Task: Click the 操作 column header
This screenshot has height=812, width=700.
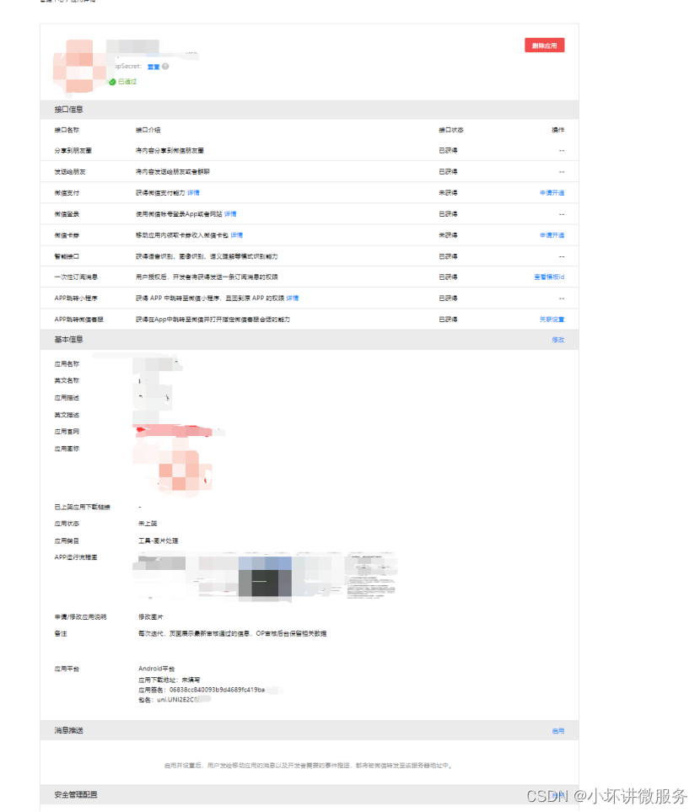Action: [558, 130]
